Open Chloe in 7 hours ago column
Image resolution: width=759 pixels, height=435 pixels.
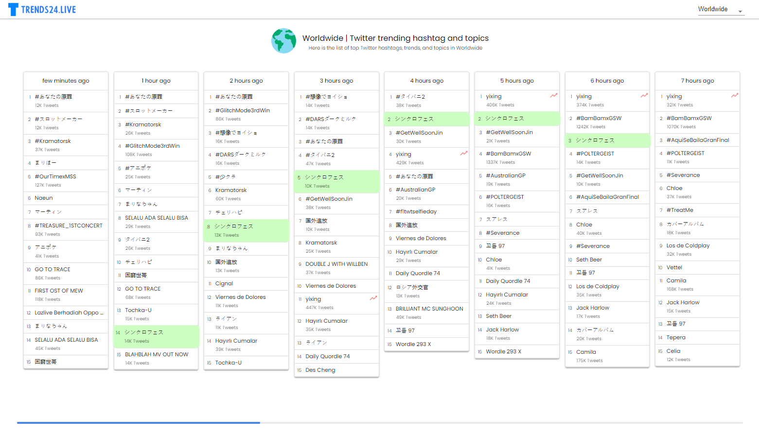(674, 188)
